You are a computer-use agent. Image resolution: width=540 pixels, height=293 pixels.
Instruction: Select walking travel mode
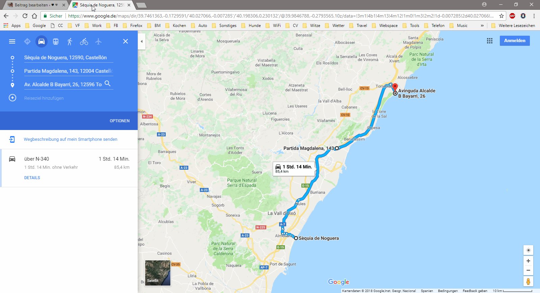[x=70, y=41]
